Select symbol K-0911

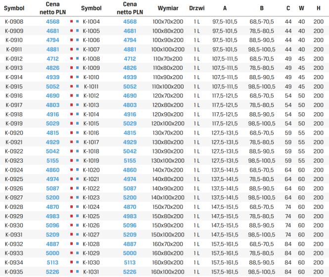point(14,49)
